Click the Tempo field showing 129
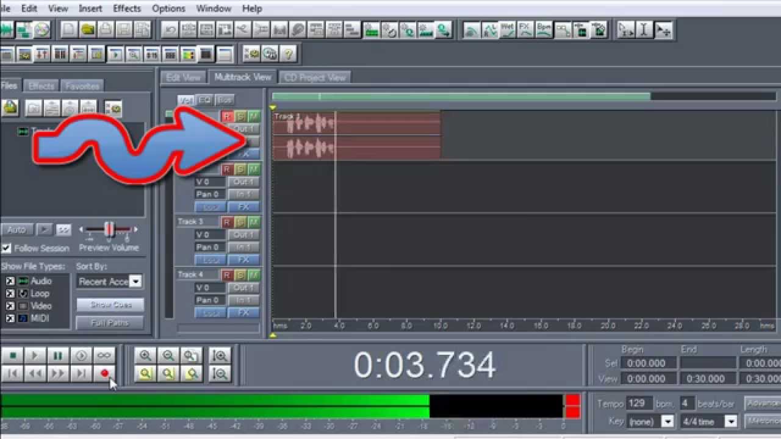 click(x=639, y=404)
